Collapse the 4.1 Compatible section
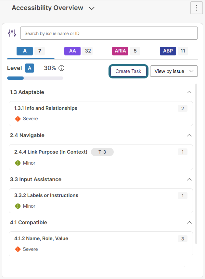 coord(189,222)
